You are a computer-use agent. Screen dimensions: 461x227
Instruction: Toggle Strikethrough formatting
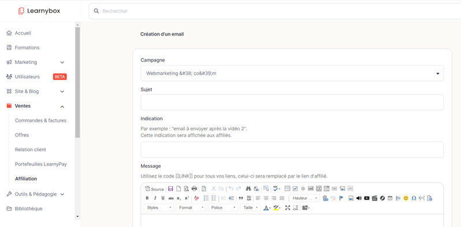click(x=171, y=198)
